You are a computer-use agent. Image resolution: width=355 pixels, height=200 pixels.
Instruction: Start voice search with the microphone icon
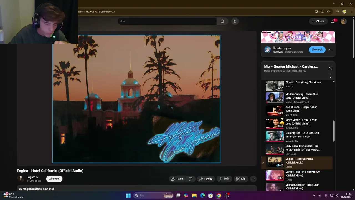(x=235, y=21)
